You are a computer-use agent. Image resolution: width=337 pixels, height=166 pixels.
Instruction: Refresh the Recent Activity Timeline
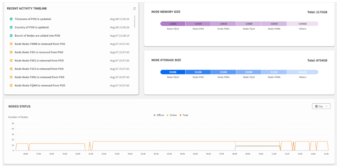click(135, 9)
